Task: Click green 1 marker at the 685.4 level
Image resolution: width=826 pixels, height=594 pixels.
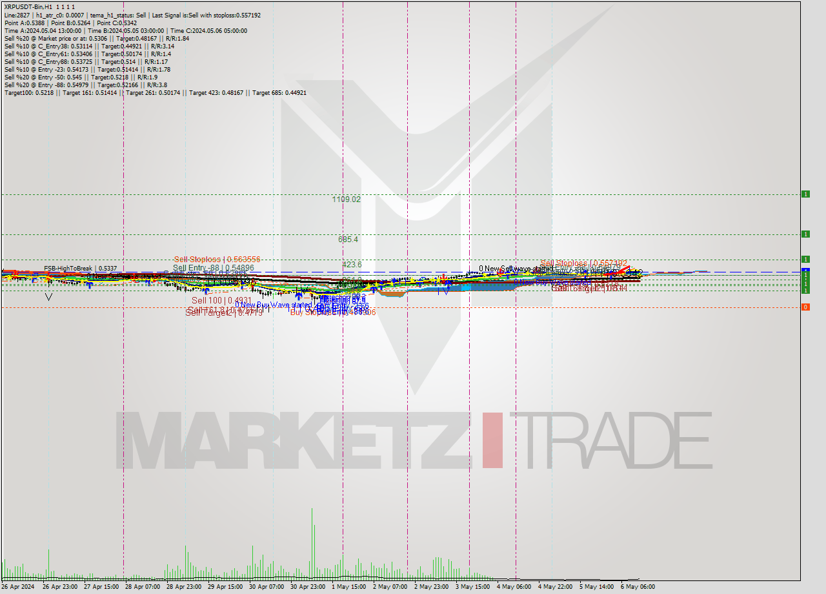Action: [805, 234]
